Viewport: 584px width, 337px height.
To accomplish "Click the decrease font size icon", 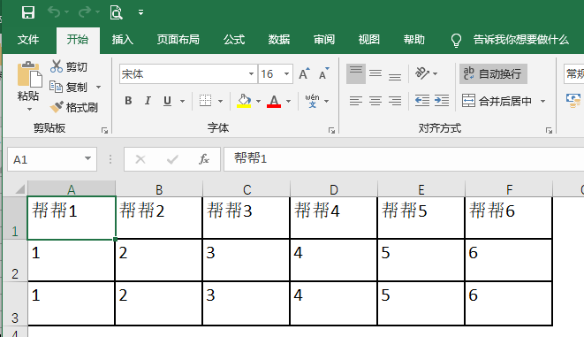I will (323, 73).
